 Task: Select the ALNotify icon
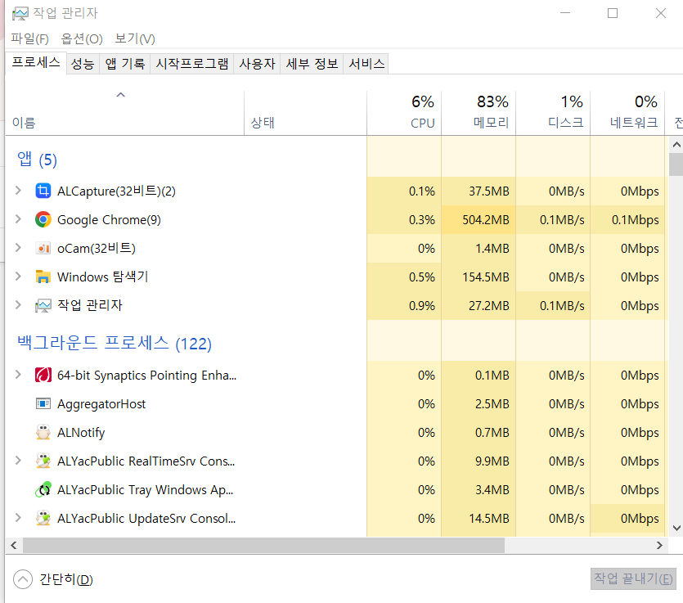(x=43, y=432)
